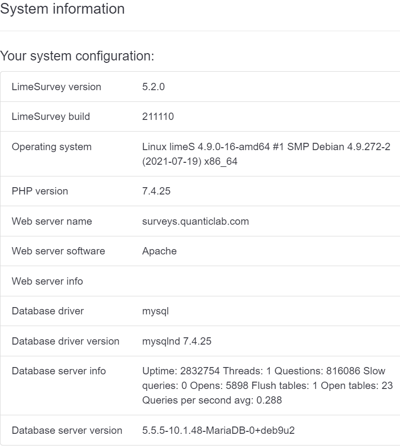Select the Apache value
This screenshot has width=400, height=446.
point(159,251)
